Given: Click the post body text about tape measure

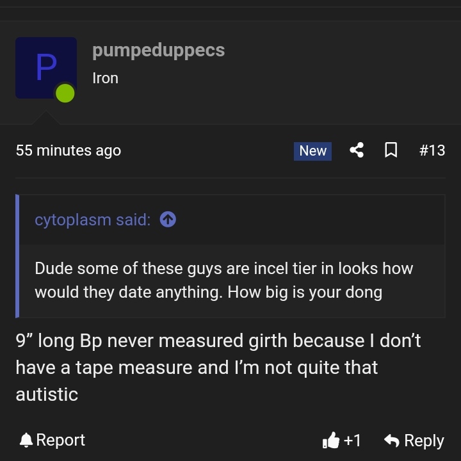Looking at the screenshot, I should click(218, 368).
